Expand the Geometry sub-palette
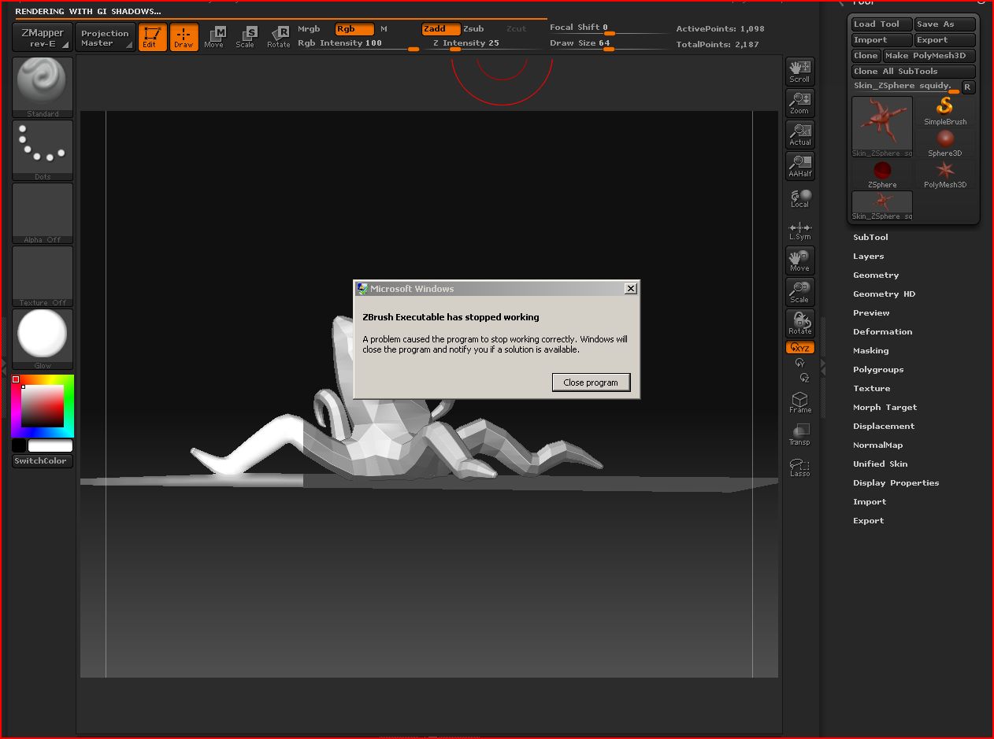Image resolution: width=994 pixels, height=739 pixels. pyautogui.click(x=876, y=275)
